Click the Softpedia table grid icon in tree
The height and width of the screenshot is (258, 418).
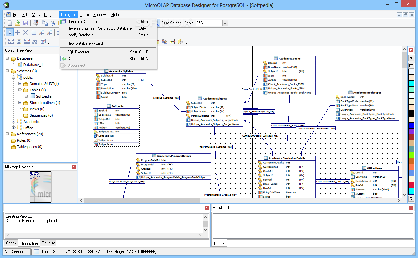(x=33, y=96)
